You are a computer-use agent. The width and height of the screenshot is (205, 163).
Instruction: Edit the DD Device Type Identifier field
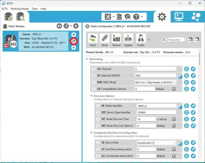[x=156, y=112]
